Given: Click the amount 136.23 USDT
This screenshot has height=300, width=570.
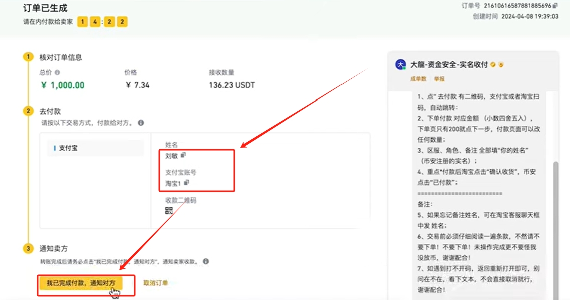Looking at the screenshot, I should (232, 85).
